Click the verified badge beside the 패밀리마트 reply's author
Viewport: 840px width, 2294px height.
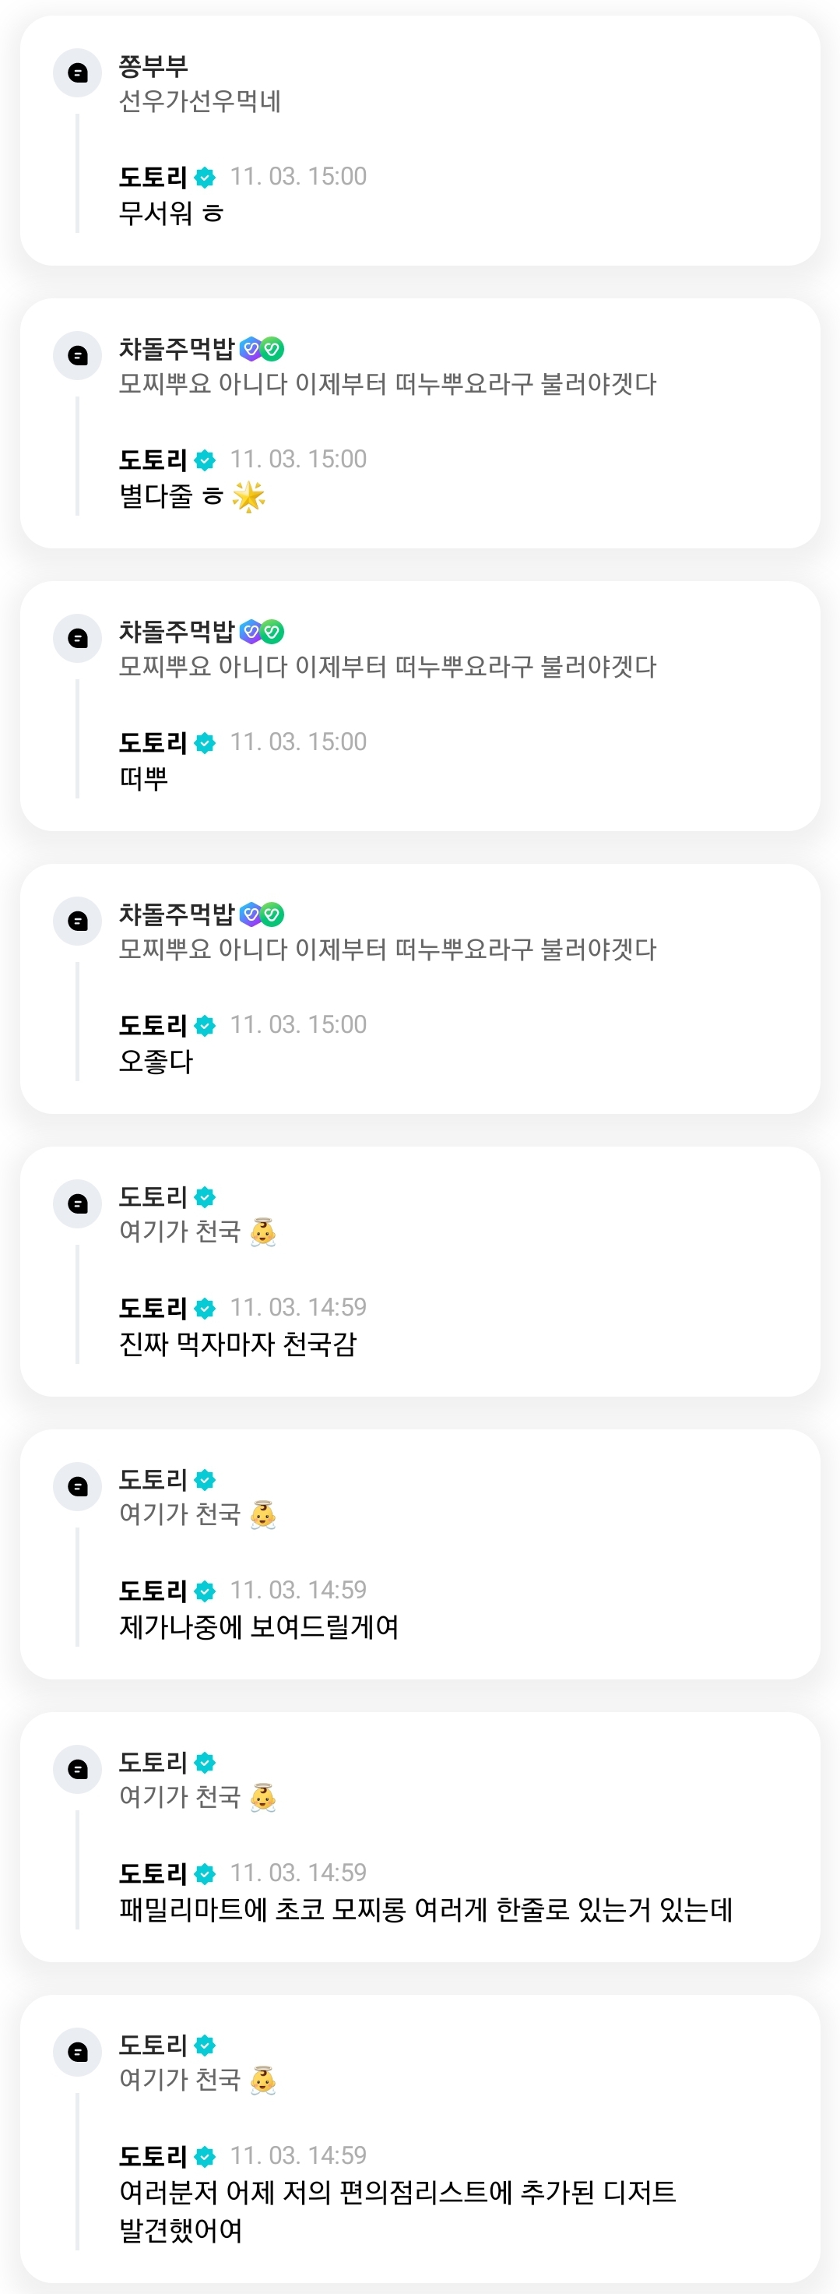(205, 1873)
